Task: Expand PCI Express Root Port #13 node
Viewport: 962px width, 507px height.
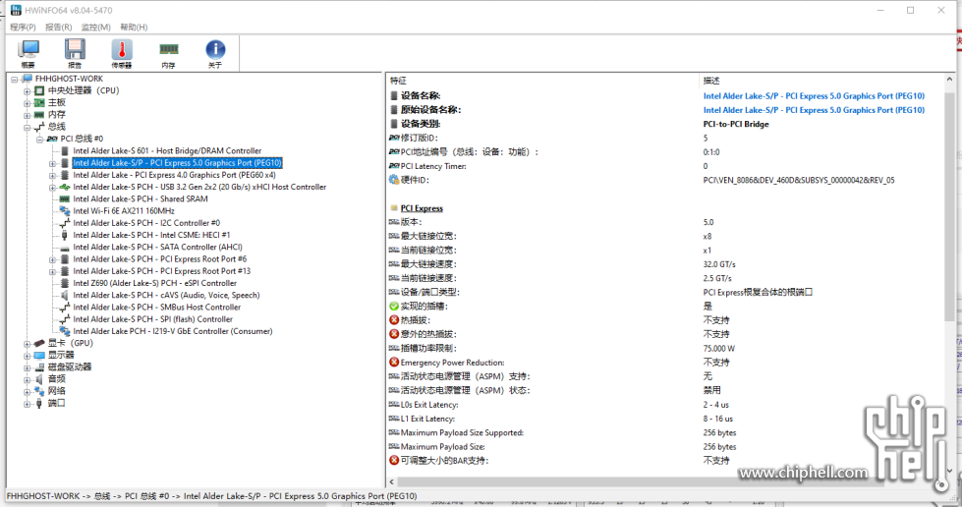Action: [x=52, y=271]
